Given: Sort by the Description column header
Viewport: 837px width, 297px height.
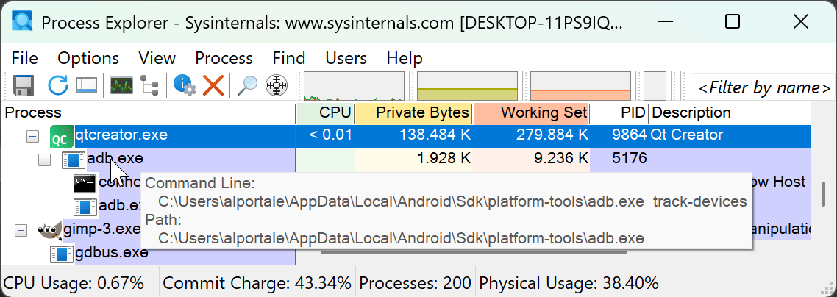Looking at the screenshot, I should tap(730, 113).
